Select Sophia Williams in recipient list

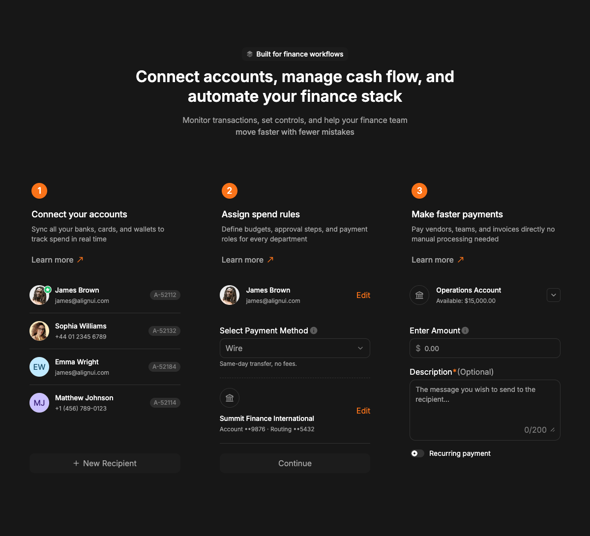105,331
